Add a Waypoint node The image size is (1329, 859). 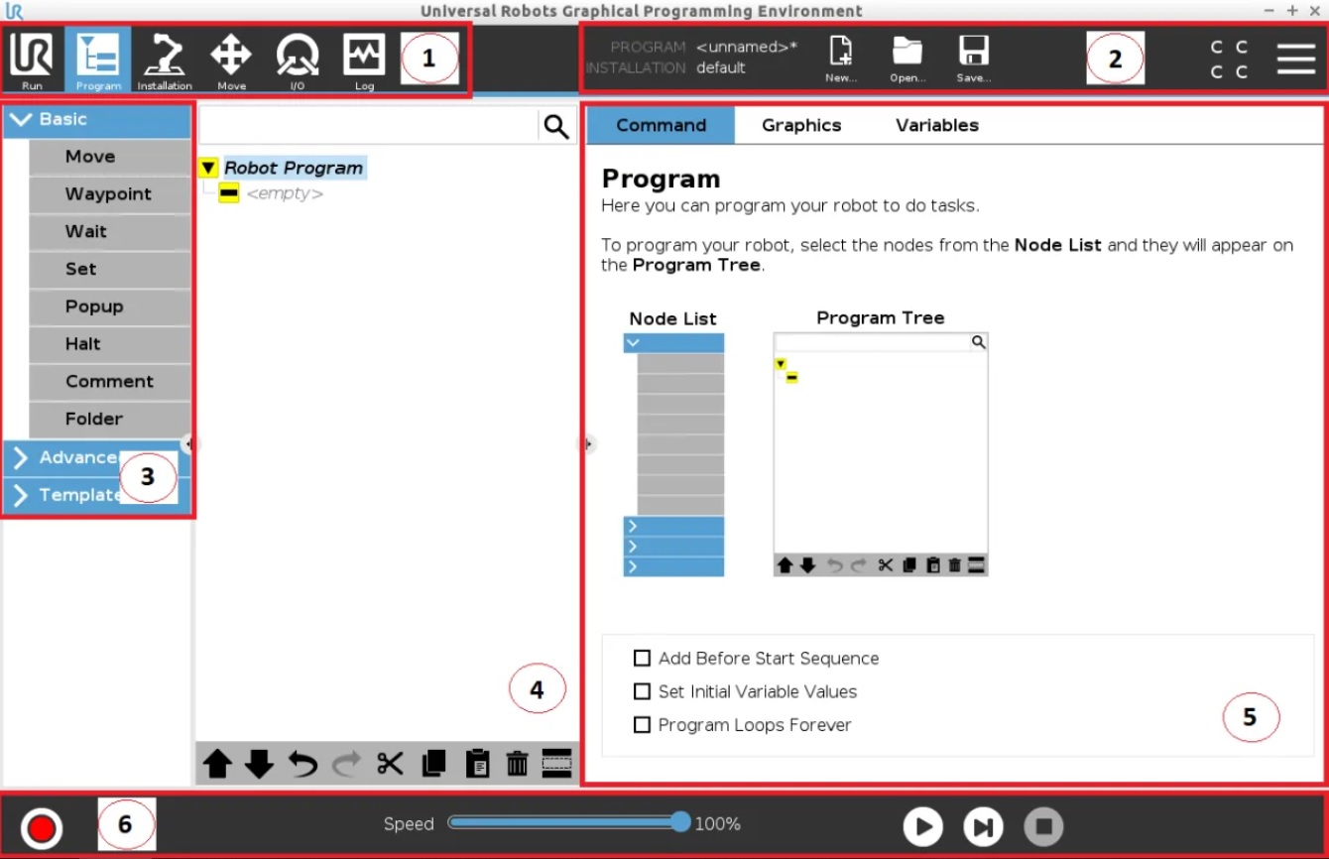[x=110, y=194]
